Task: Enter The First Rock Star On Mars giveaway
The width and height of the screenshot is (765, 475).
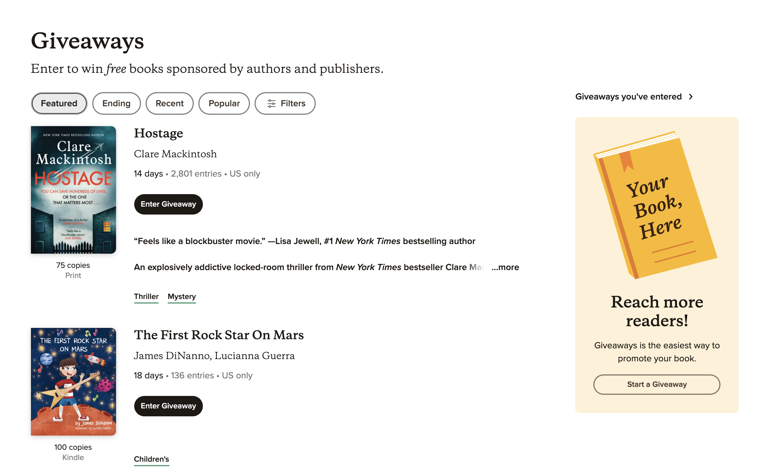Action: pos(168,406)
